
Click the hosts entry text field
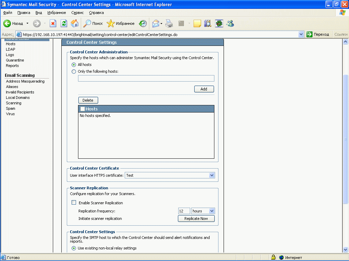click(146, 79)
